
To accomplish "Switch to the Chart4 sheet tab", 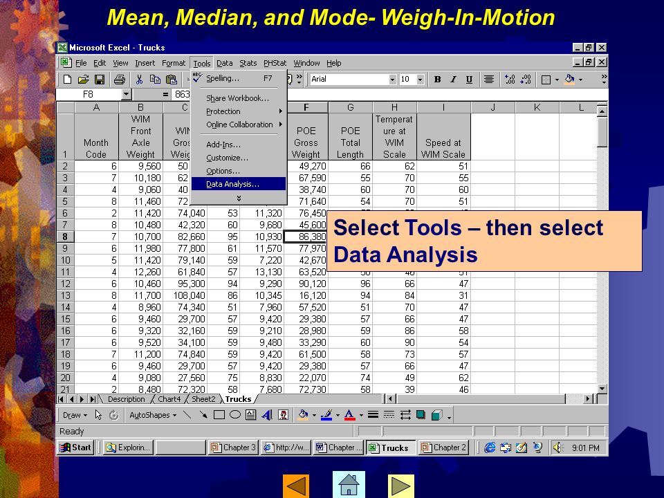I will coord(169,399).
